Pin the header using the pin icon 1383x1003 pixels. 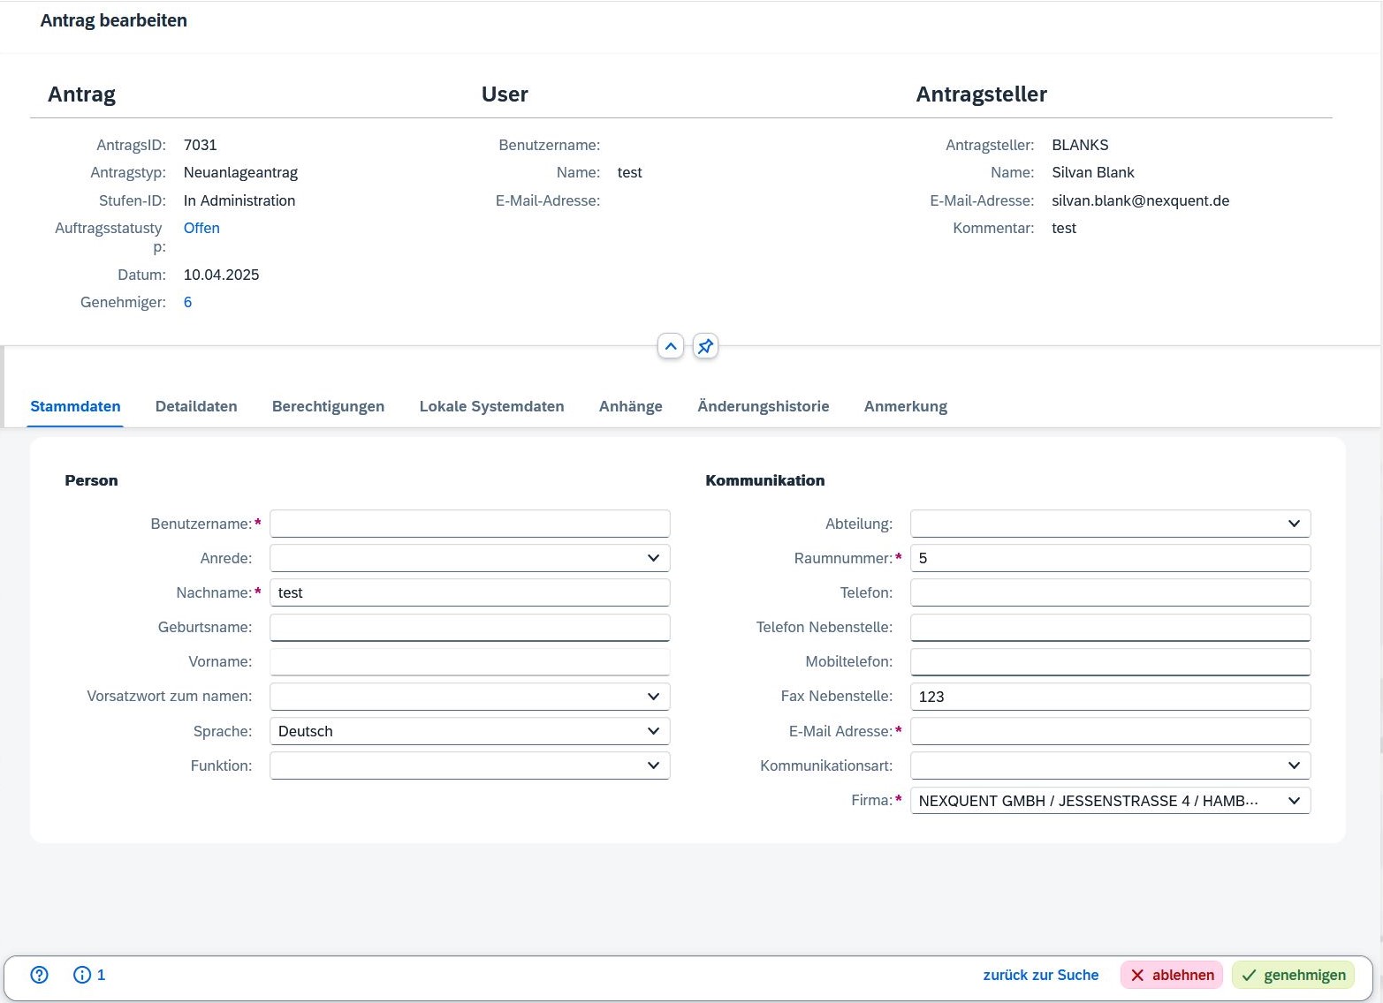(705, 347)
